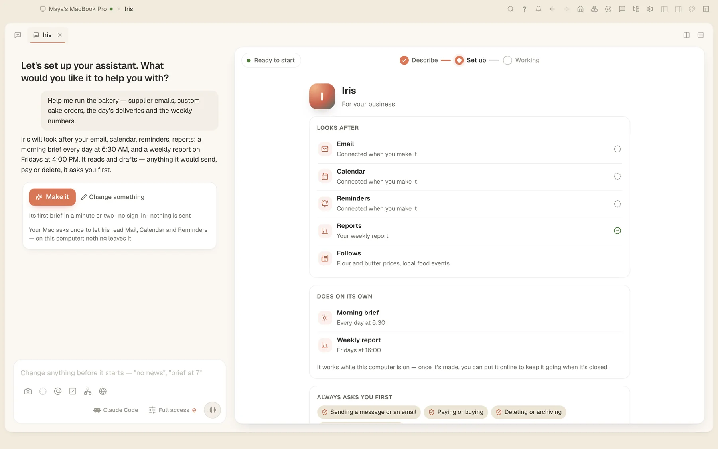The image size is (718, 449).
Task: Toggle the Reminders connection circle
Action: 617,204
